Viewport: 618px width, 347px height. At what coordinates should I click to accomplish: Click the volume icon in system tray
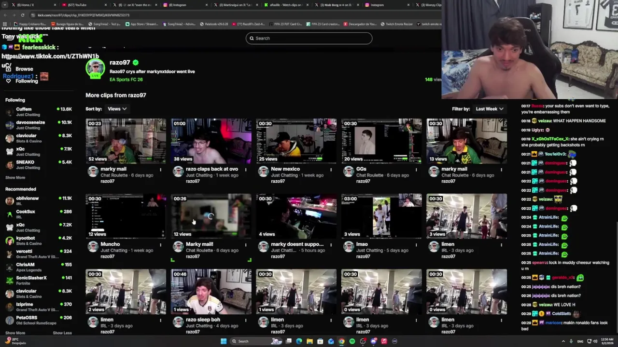click(x=595, y=341)
